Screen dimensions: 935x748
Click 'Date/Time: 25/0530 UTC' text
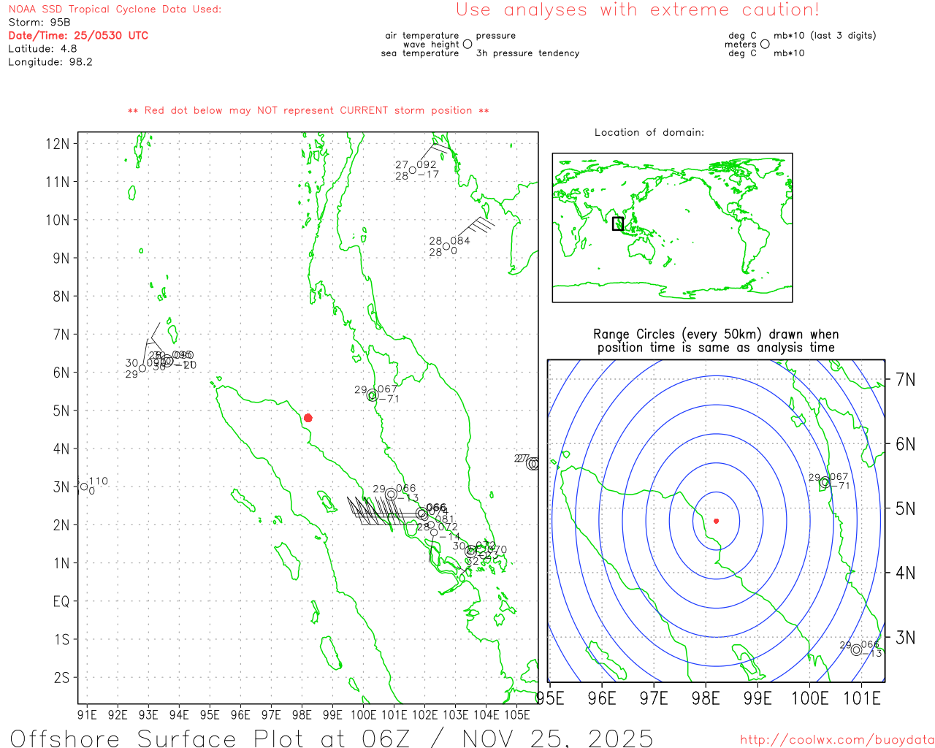[x=78, y=36]
